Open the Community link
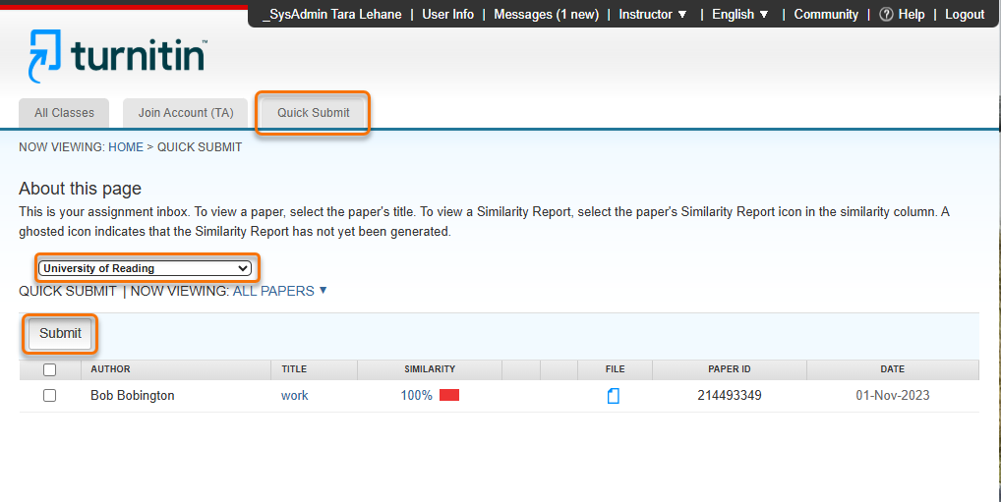The image size is (1001, 502). click(x=826, y=14)
